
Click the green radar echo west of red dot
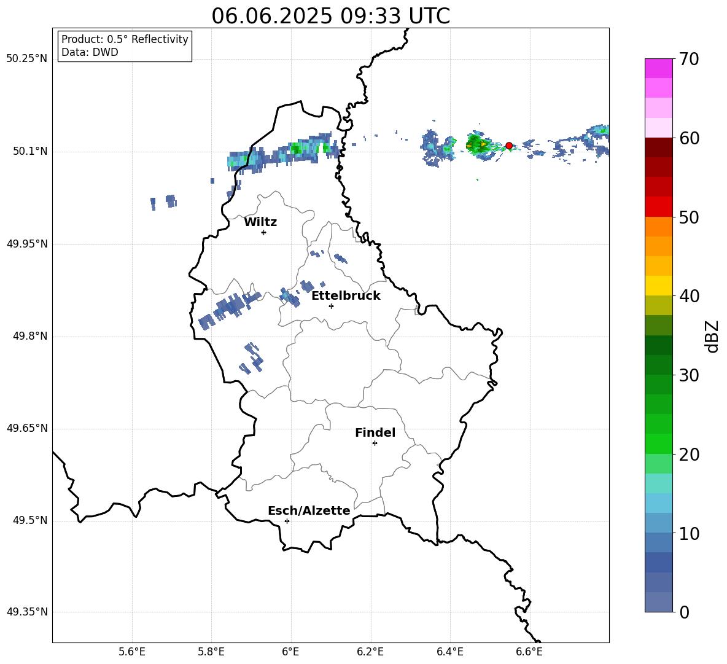(478, 144)
